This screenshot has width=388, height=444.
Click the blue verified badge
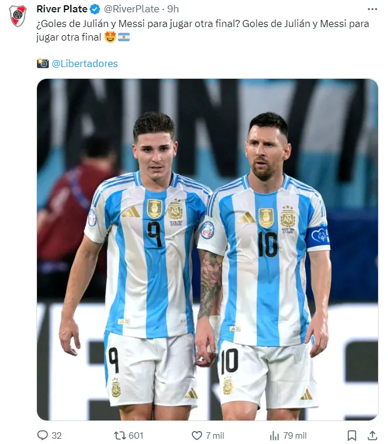(95, 9)
